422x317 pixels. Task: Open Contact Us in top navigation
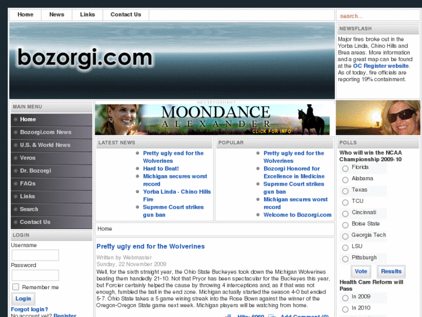pyautogui.click(x=126, y=15)
